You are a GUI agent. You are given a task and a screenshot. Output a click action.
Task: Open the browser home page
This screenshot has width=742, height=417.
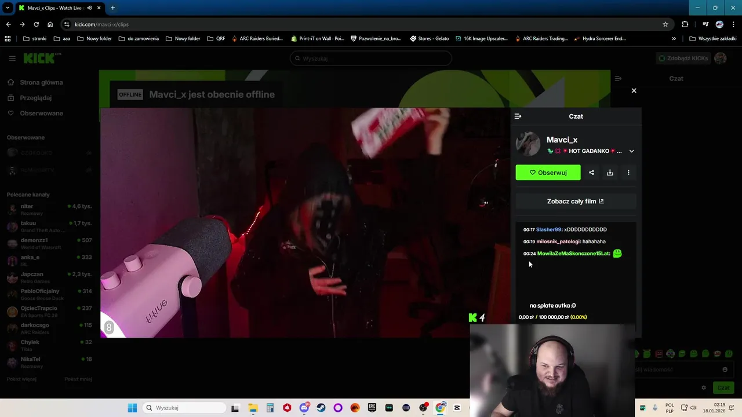(50, 24)
